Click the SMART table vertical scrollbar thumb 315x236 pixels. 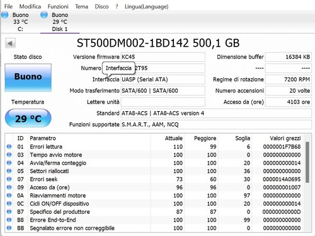(x=307, y=162)
